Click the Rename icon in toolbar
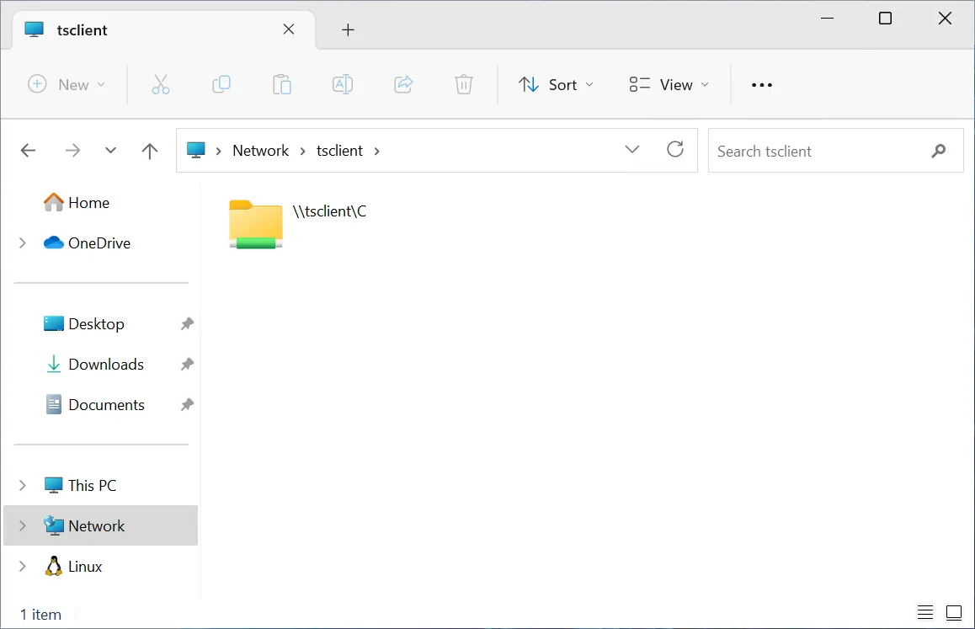The image size is (975, 629). pyautogui.click(x=343, y=84)
